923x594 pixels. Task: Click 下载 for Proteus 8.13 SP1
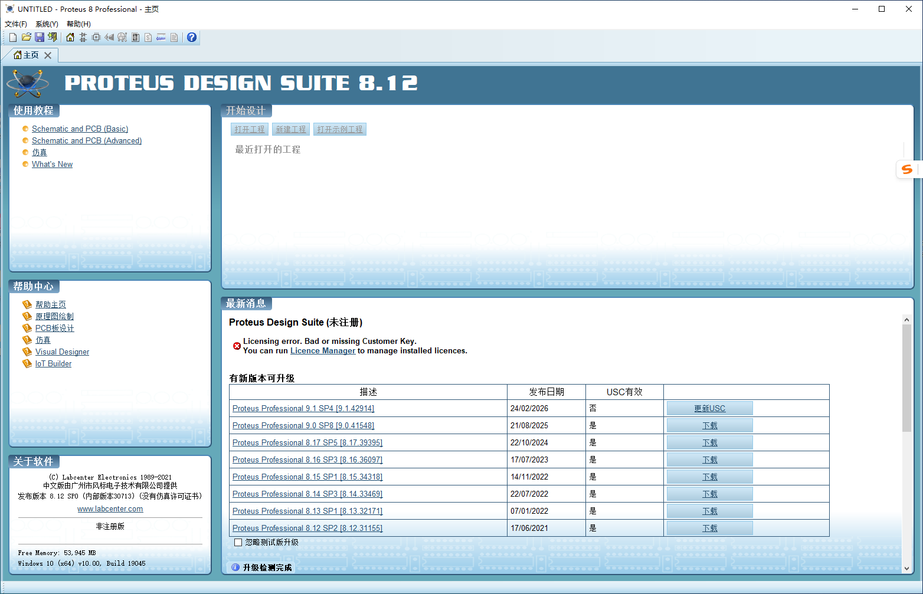710,511
